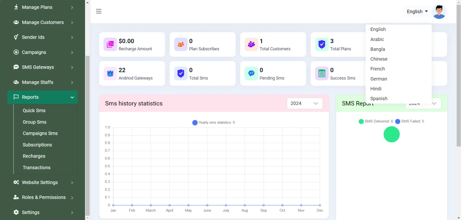Click the Dec data point on chart
This screenshot has height=220, width=461.
(x=320, y=205)
